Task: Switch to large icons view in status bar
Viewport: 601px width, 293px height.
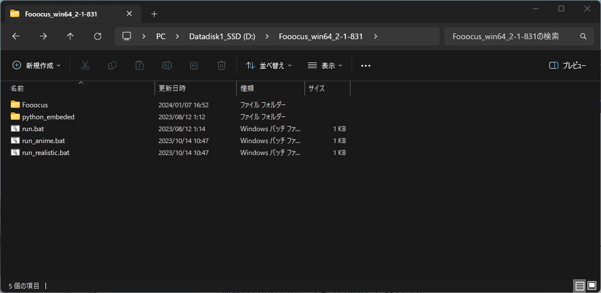Action: tap(592, 286)
